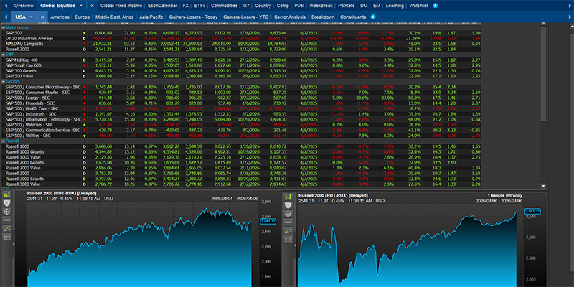Collapse left chart side panel arrow
This screenshot has height=287, width=574.
point(14,244)
